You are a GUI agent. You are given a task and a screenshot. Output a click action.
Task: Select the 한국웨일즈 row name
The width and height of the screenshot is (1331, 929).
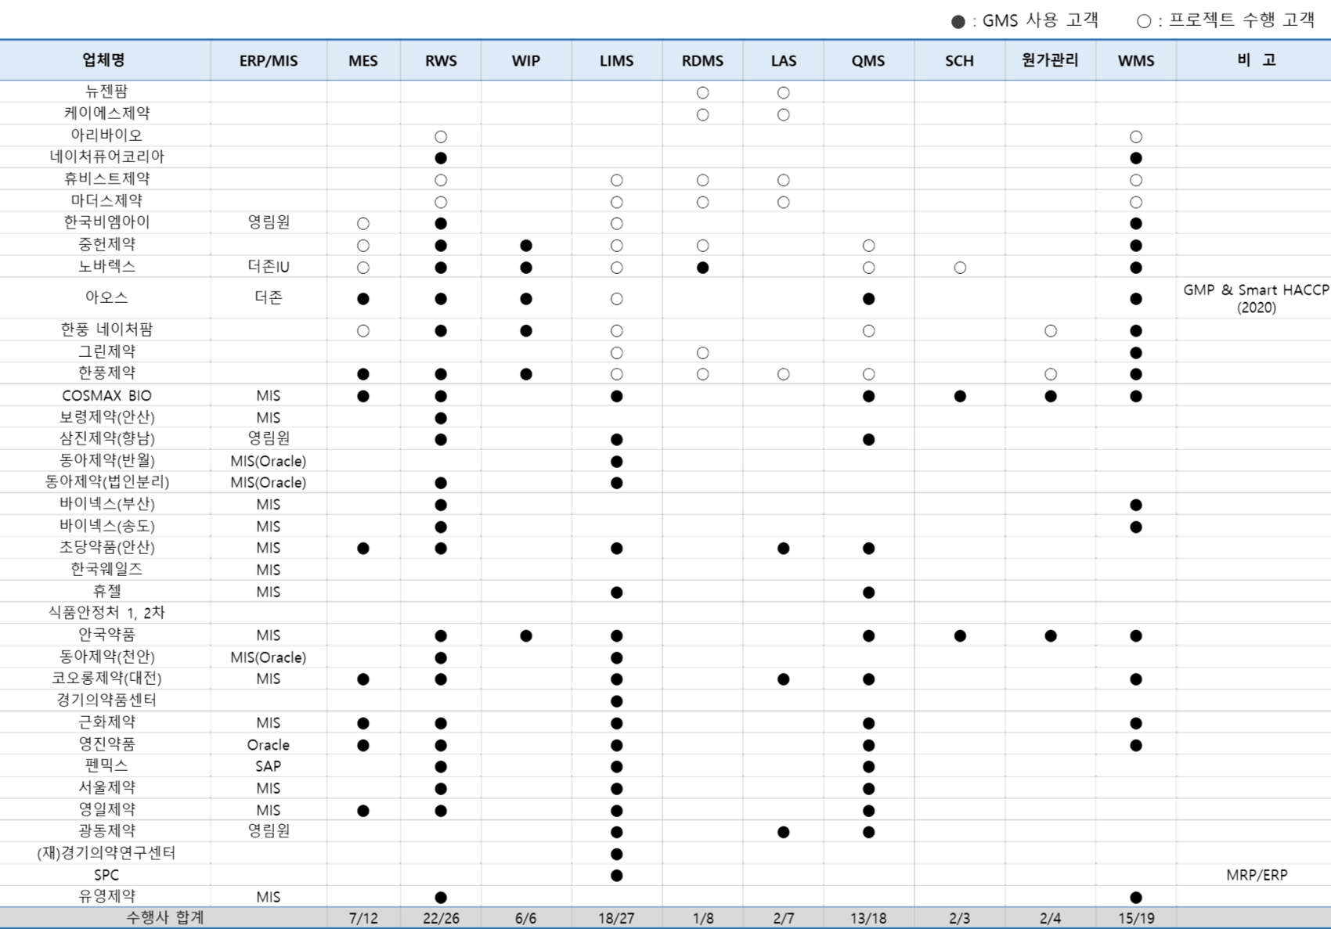(x=106, y=569)
